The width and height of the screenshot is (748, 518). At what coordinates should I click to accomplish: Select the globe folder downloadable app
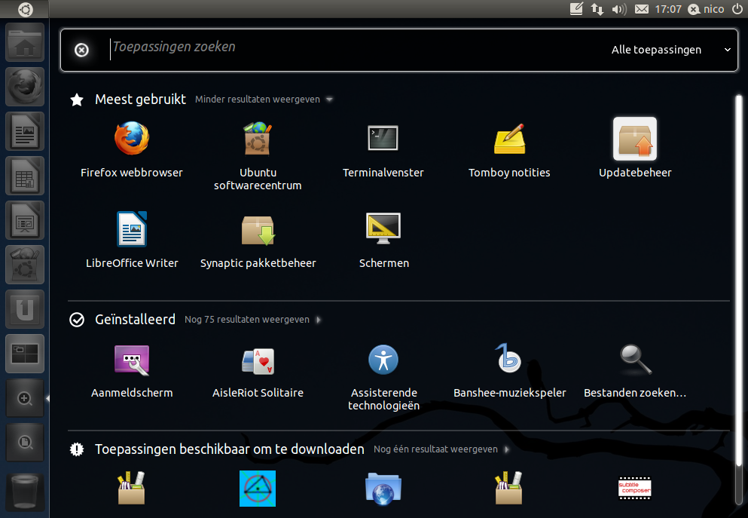click(383, 489)
